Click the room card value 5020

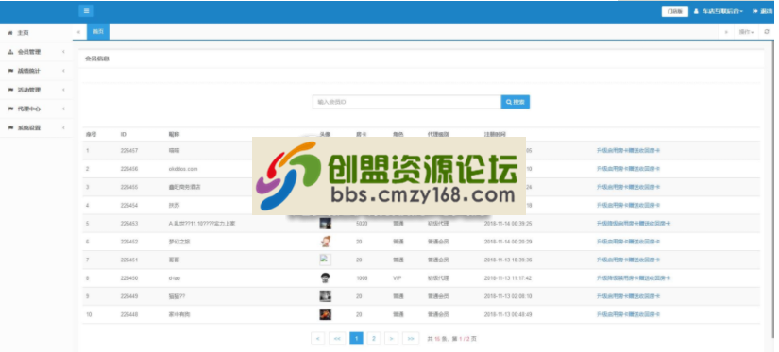(x=362, y=224)
